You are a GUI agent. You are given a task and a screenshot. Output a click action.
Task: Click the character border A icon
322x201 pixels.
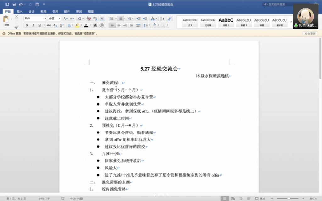click(102, 19)
